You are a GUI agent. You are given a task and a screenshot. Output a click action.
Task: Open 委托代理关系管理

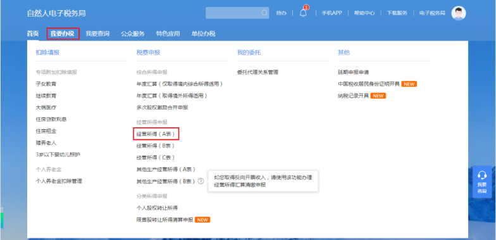(258, 72)
